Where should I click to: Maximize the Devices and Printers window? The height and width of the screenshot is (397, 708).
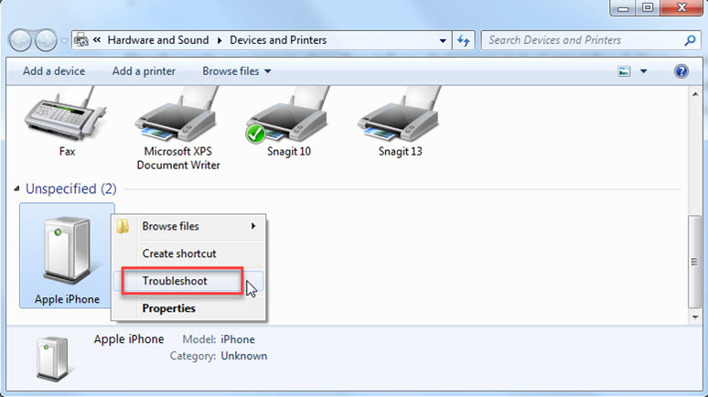(648, 7)
